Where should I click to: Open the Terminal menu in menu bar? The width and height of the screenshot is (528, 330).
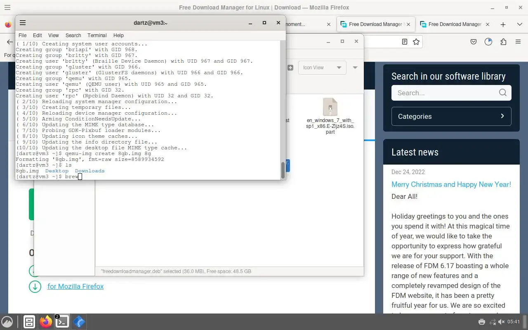tap(97, 35)
